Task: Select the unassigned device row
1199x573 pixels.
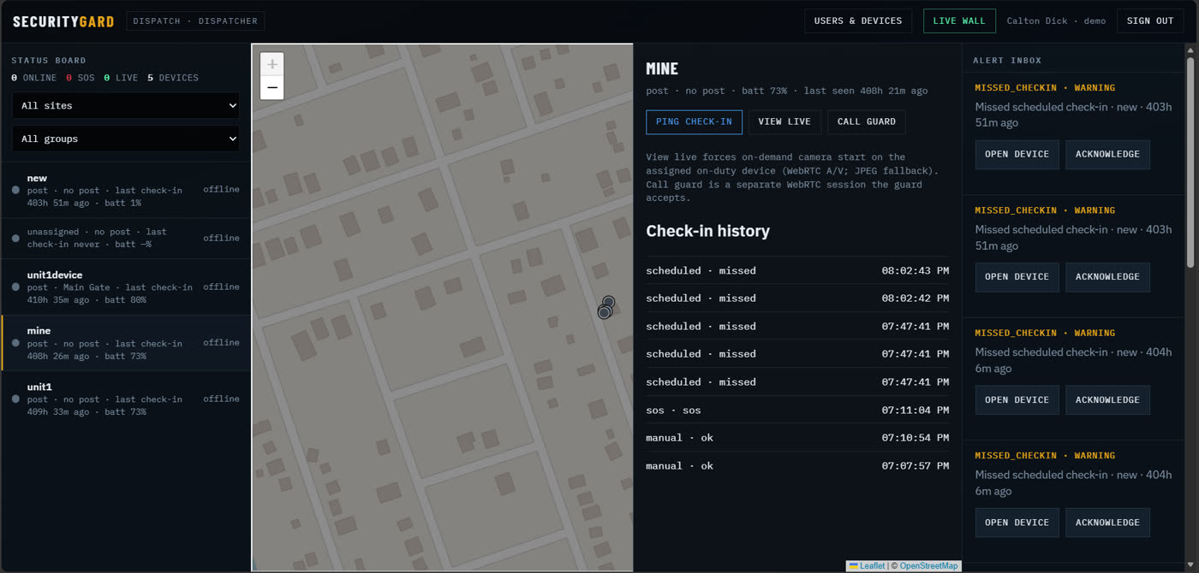Action: tap(126, 238)
